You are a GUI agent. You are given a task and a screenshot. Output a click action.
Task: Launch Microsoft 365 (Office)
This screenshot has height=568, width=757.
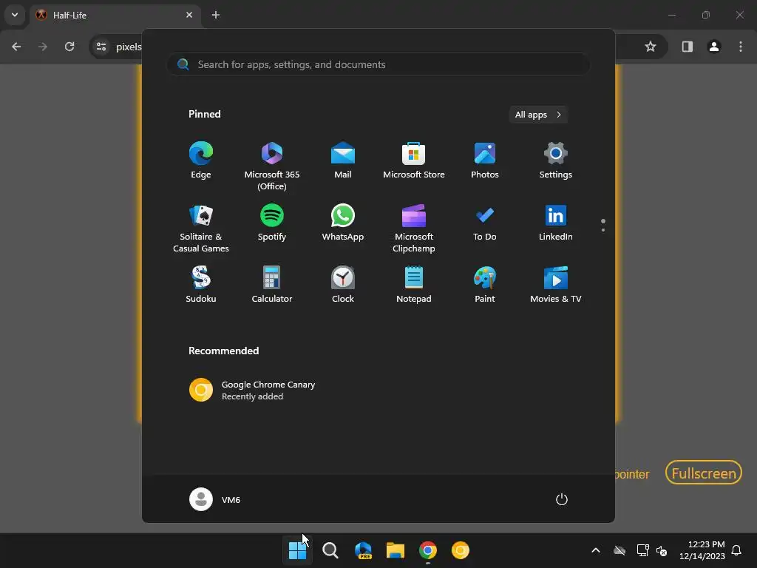click(272, 166)
